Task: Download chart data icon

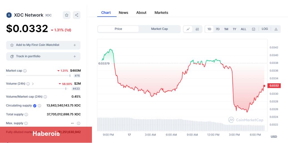Action: 276,29
